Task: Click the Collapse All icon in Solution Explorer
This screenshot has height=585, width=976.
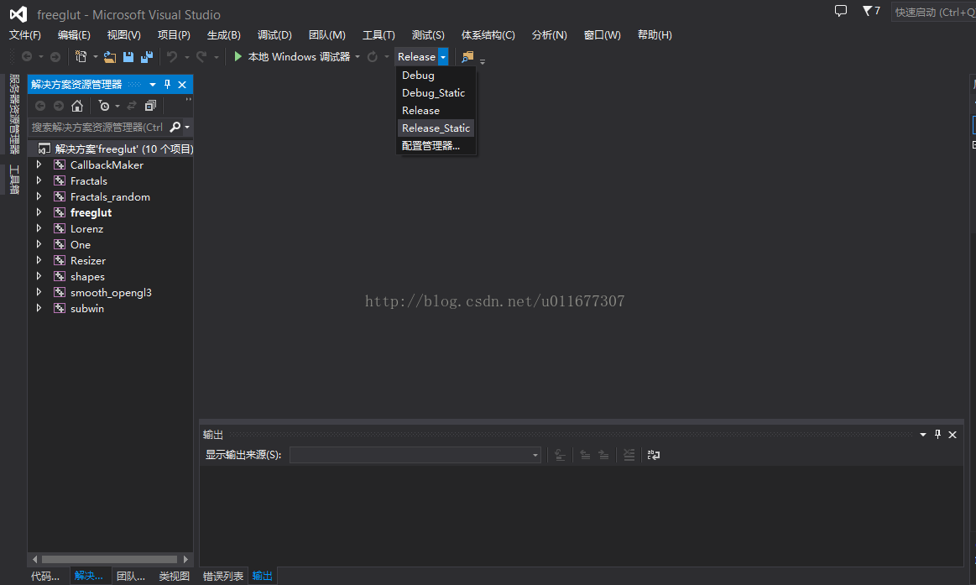Action: click(150, 106)
